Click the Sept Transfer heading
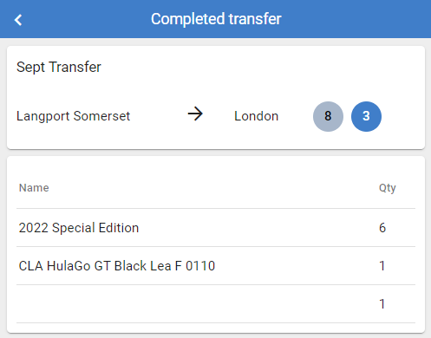Viewport: 431px width, 338px height. click(59, 68)
